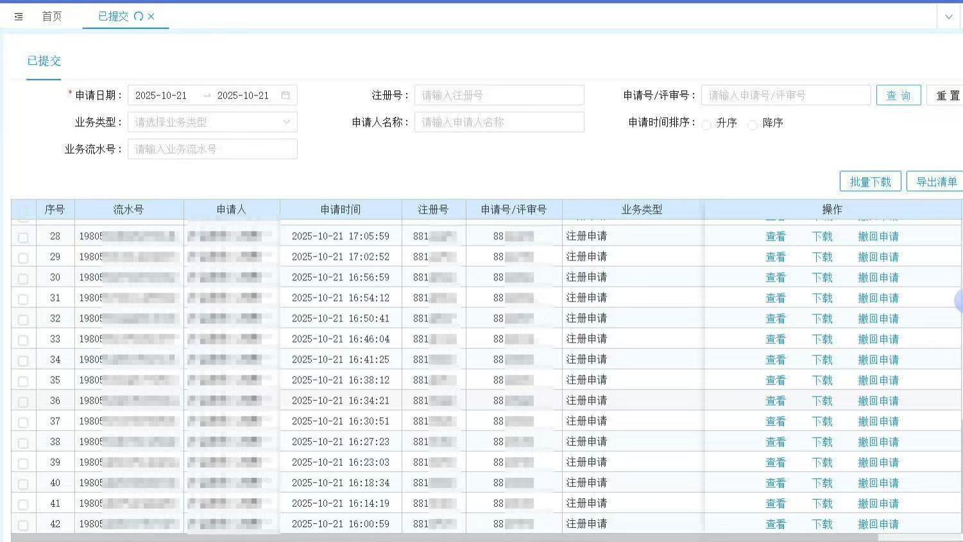Open the calendar icon for 申请日期
This screenshot has height=542, width=963.
pos(287,95)
